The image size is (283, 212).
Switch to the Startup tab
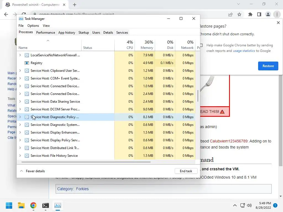pos(83,33)
